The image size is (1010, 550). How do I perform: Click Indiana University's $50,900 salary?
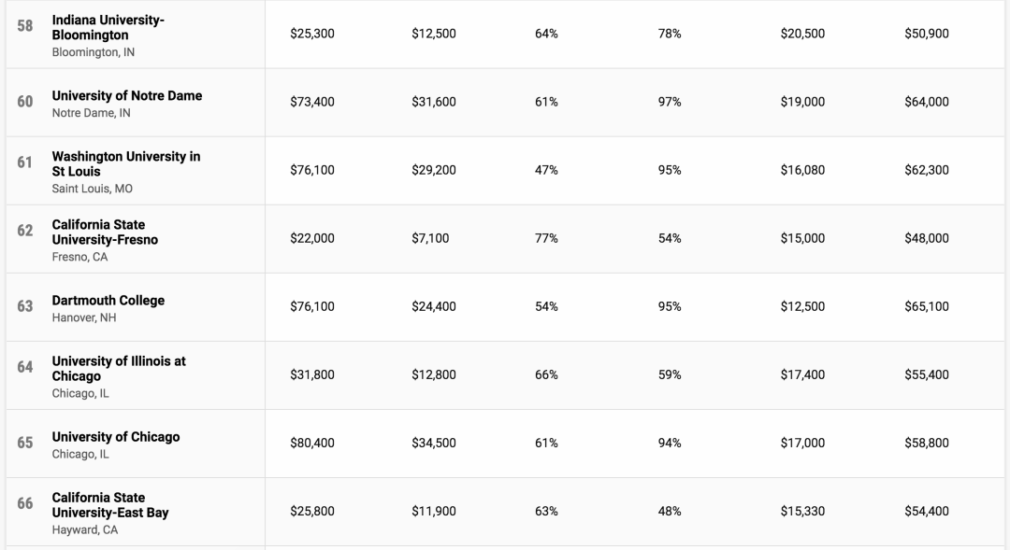click(926, 34)
